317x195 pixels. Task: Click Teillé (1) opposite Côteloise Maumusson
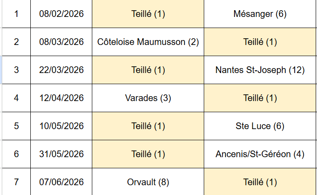coord(260,42)
